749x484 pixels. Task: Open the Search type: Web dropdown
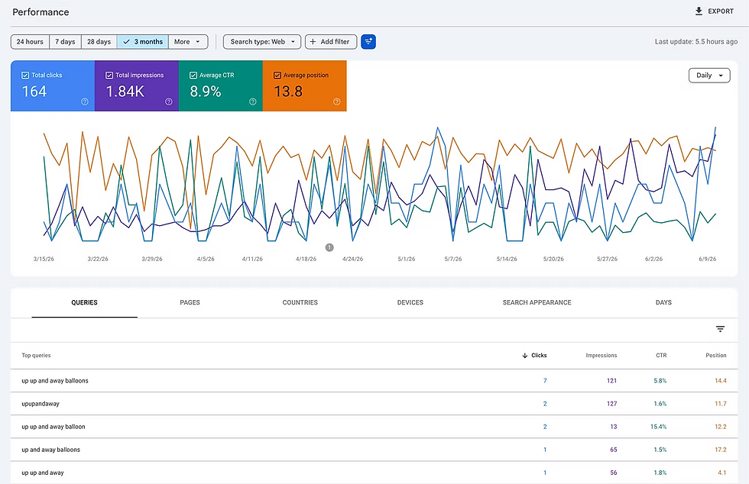[262, 41]
